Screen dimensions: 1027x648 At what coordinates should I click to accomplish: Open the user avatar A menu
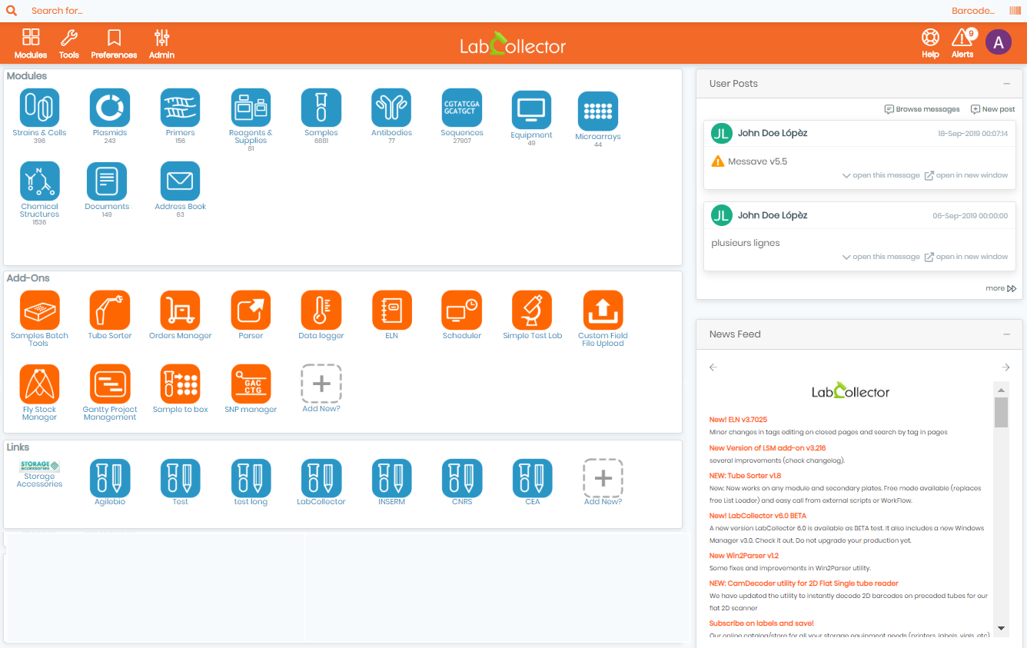click(x=999, y=43)
